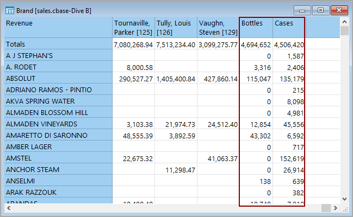
Task: Select the ABSOLUT brand row
Action: click(x=57, y=79)
